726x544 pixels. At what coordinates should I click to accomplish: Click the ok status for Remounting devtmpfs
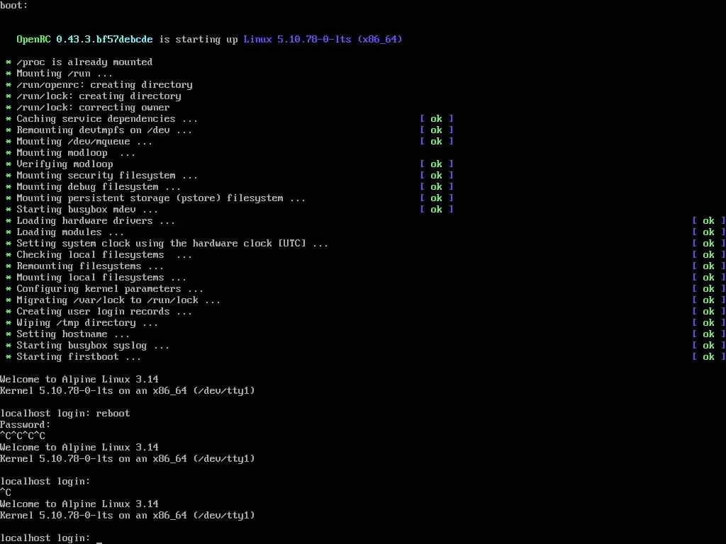coord(436,130)
